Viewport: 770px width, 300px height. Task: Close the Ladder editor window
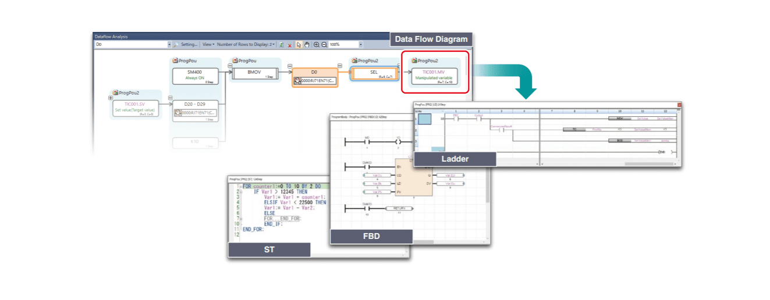click(x=679, y=105)
